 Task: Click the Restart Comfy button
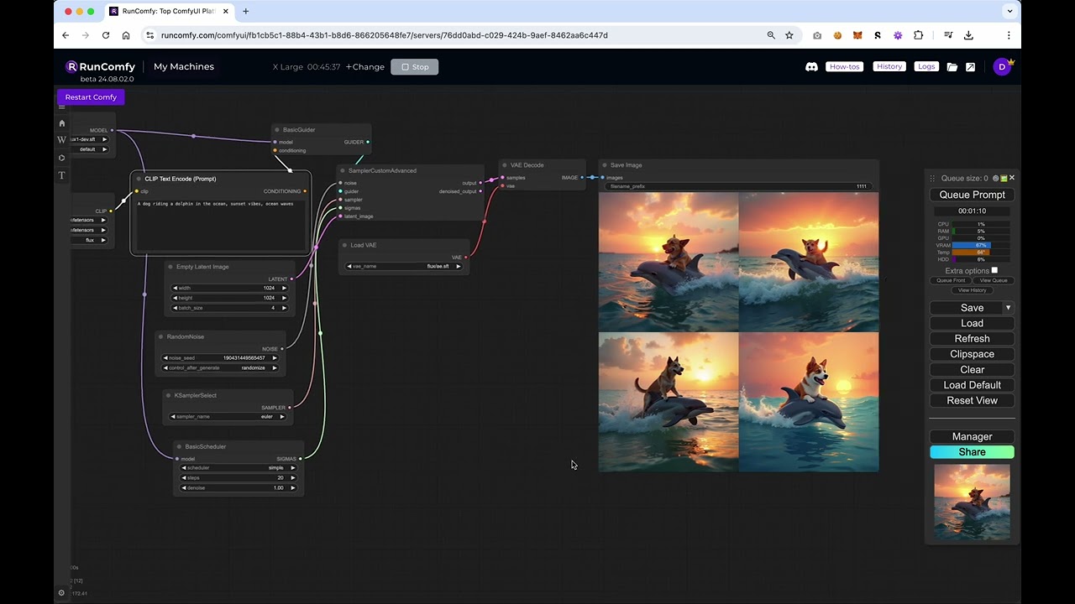[x=91, y=97]
